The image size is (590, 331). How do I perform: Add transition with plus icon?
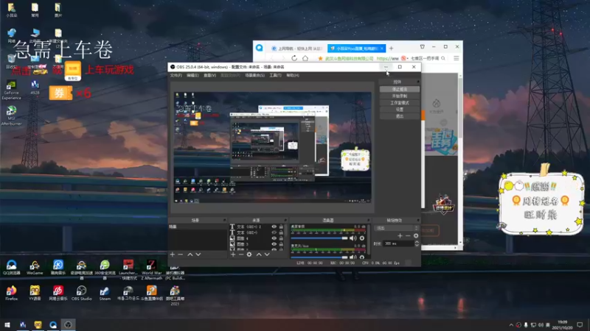(x=400, y=235)
